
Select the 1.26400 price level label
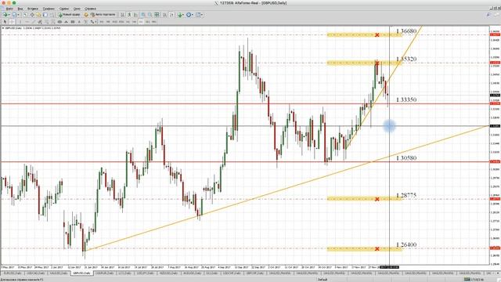[x=406, y=244]
